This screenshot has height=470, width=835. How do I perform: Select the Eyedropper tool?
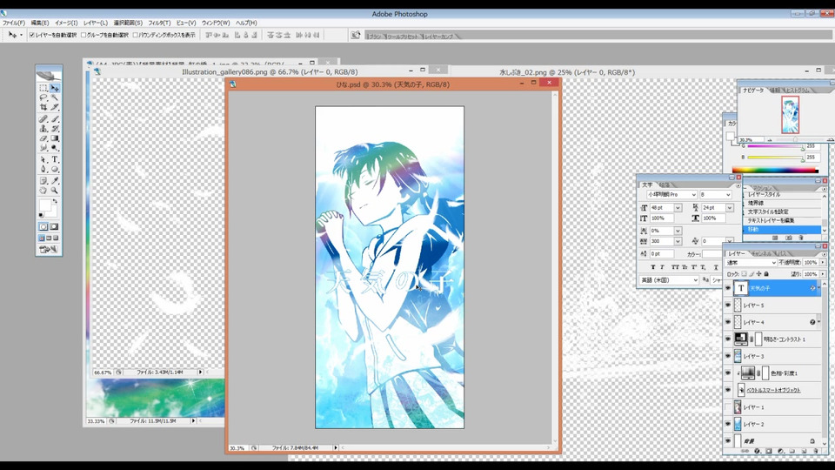54,181
